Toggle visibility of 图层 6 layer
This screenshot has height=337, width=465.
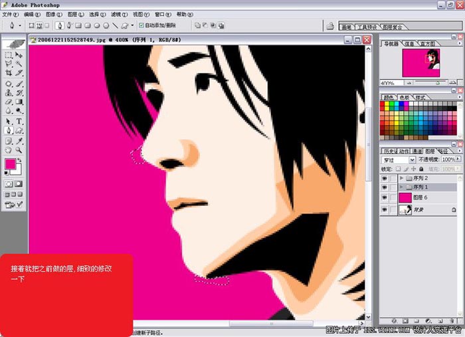(x=384, y=198)
